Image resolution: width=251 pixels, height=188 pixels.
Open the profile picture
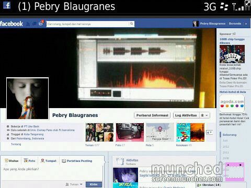pyautogui.click(x=28, y=99)
